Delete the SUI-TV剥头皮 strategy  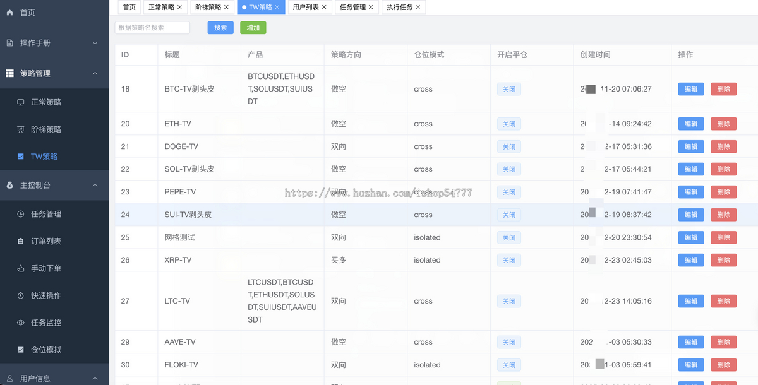[x=723, y=215]
